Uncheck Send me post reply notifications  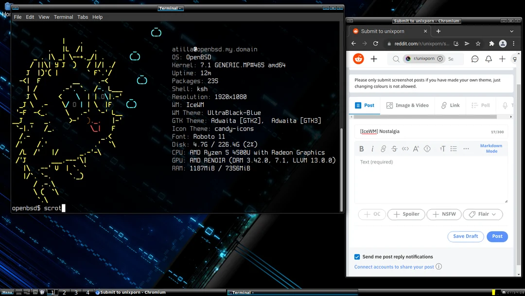357,257
